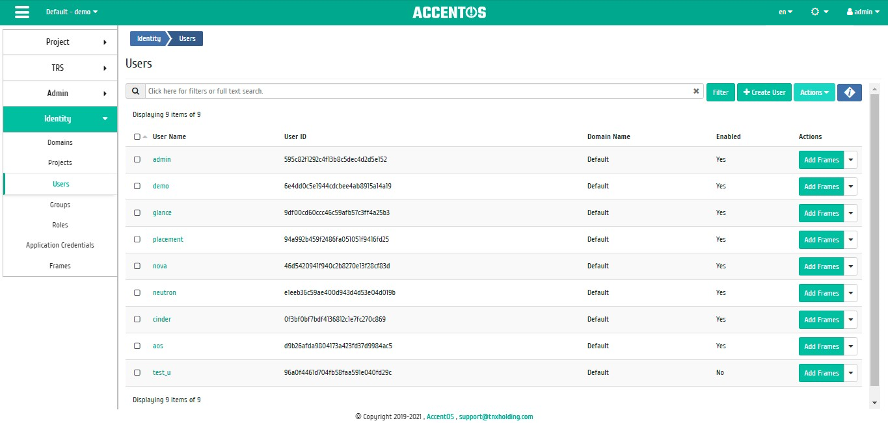Expand actions dropdown for cinder row
888x423 pixels.
[851, 320]
